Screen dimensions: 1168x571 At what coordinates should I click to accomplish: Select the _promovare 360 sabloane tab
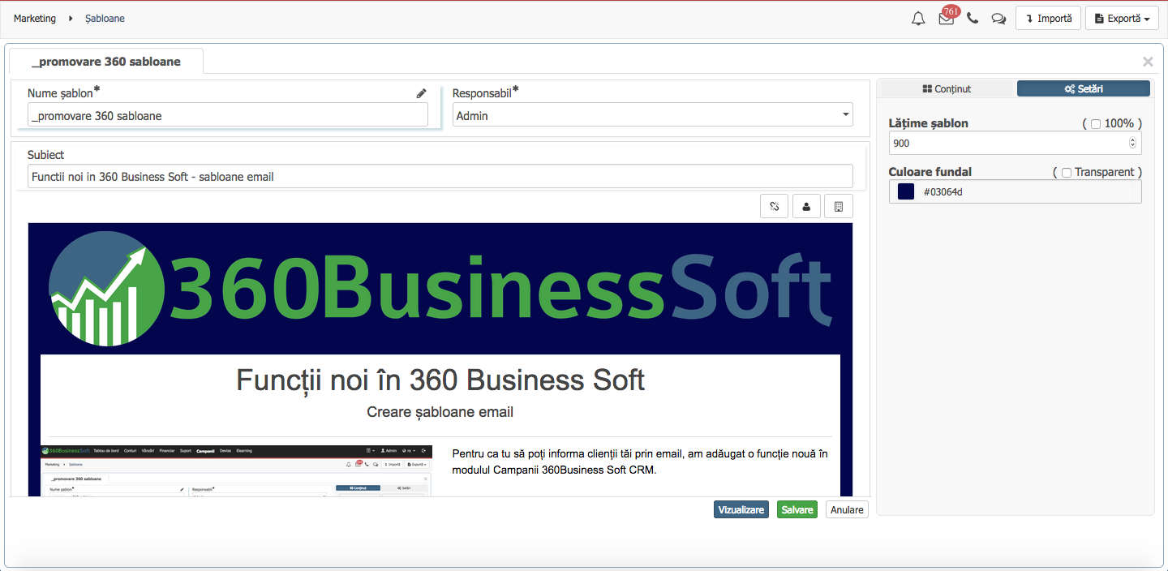click(106, 62)
